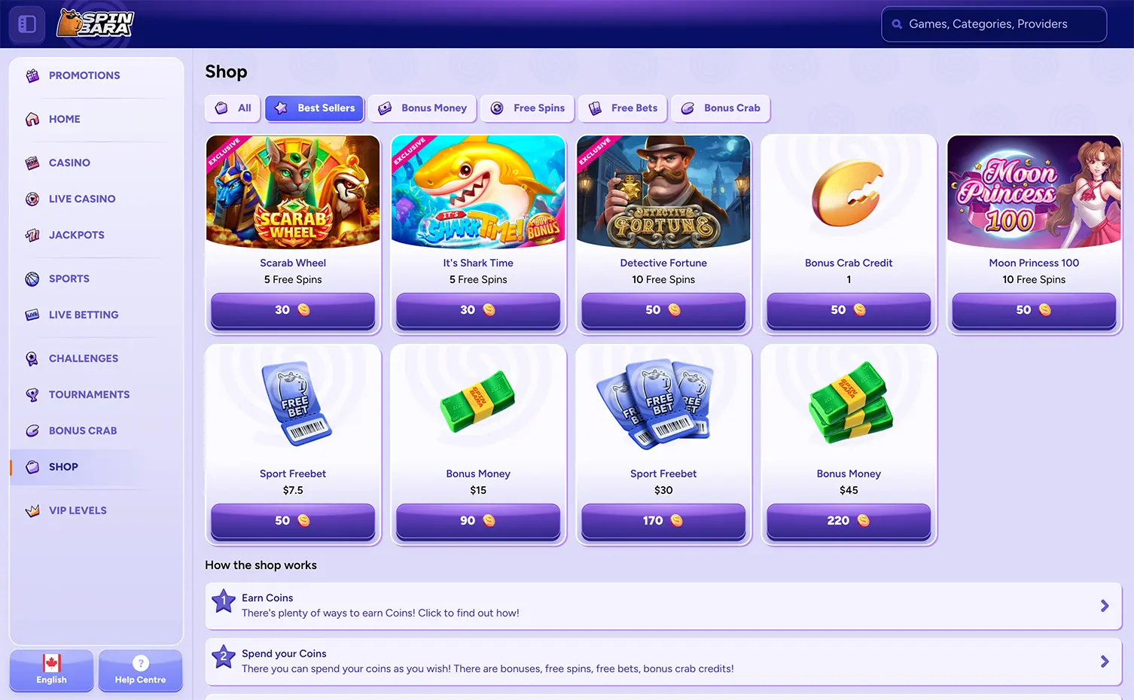Viewport: 1134px width, 700px height.
Task: Open the English language selector
Action: pos(51,670)
